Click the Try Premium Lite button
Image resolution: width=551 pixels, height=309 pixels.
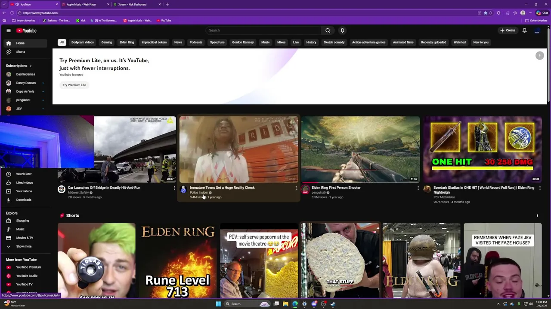(74, 85)
